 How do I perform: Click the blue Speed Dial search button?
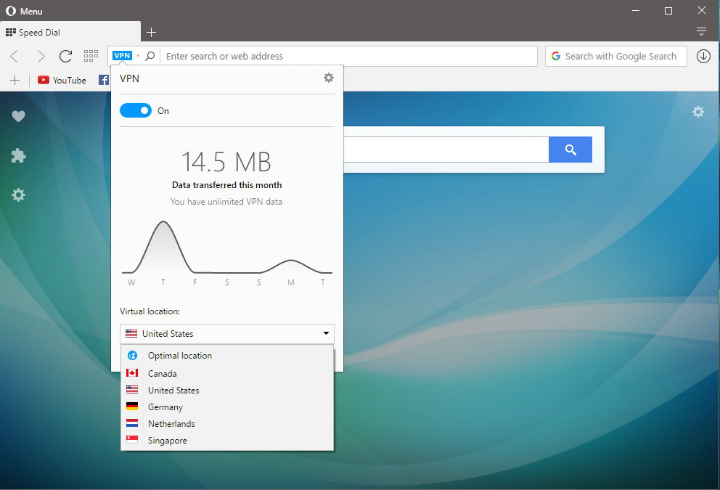point(570,150)
